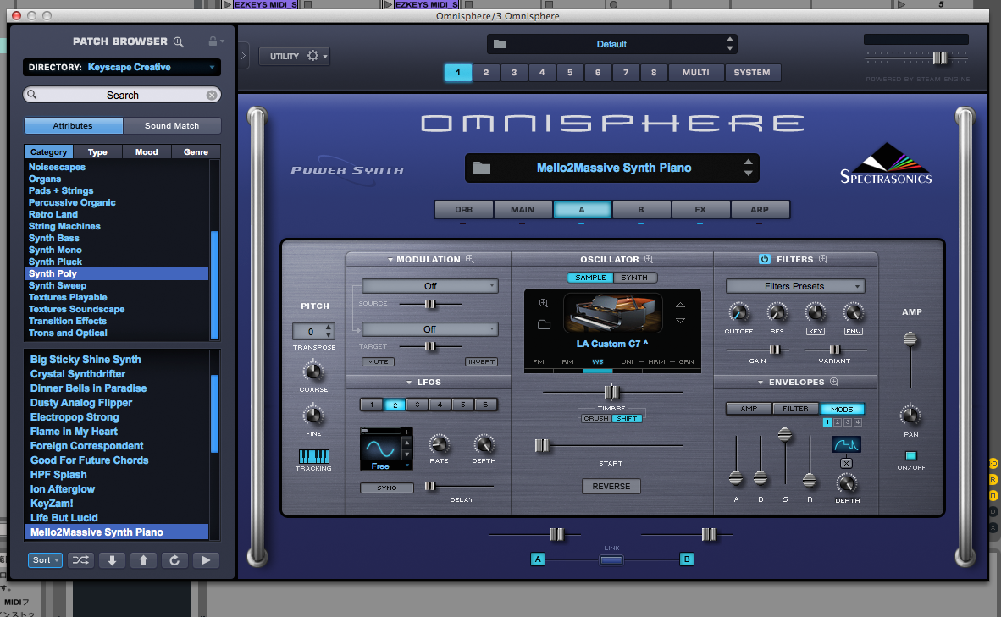Image resolution: width=1001 pixels, height=617 pixels.
Task: Open the Oscillator zoom magnifier
Action: pyautogui.click(x=649, y=260)
